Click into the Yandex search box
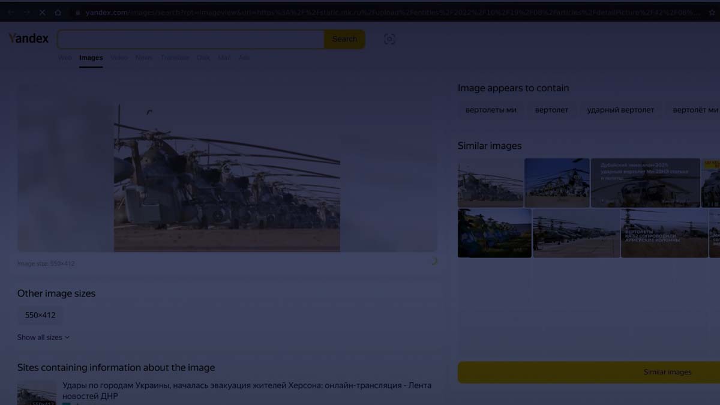Image resolution: width=720 pixels, height=405 pixels. pos(191,39)
